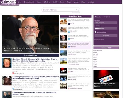Image resolution: width=123 pixels, height=98 pixels.
Task: Open the Sports category link
Action: click(x=95, y=62)
